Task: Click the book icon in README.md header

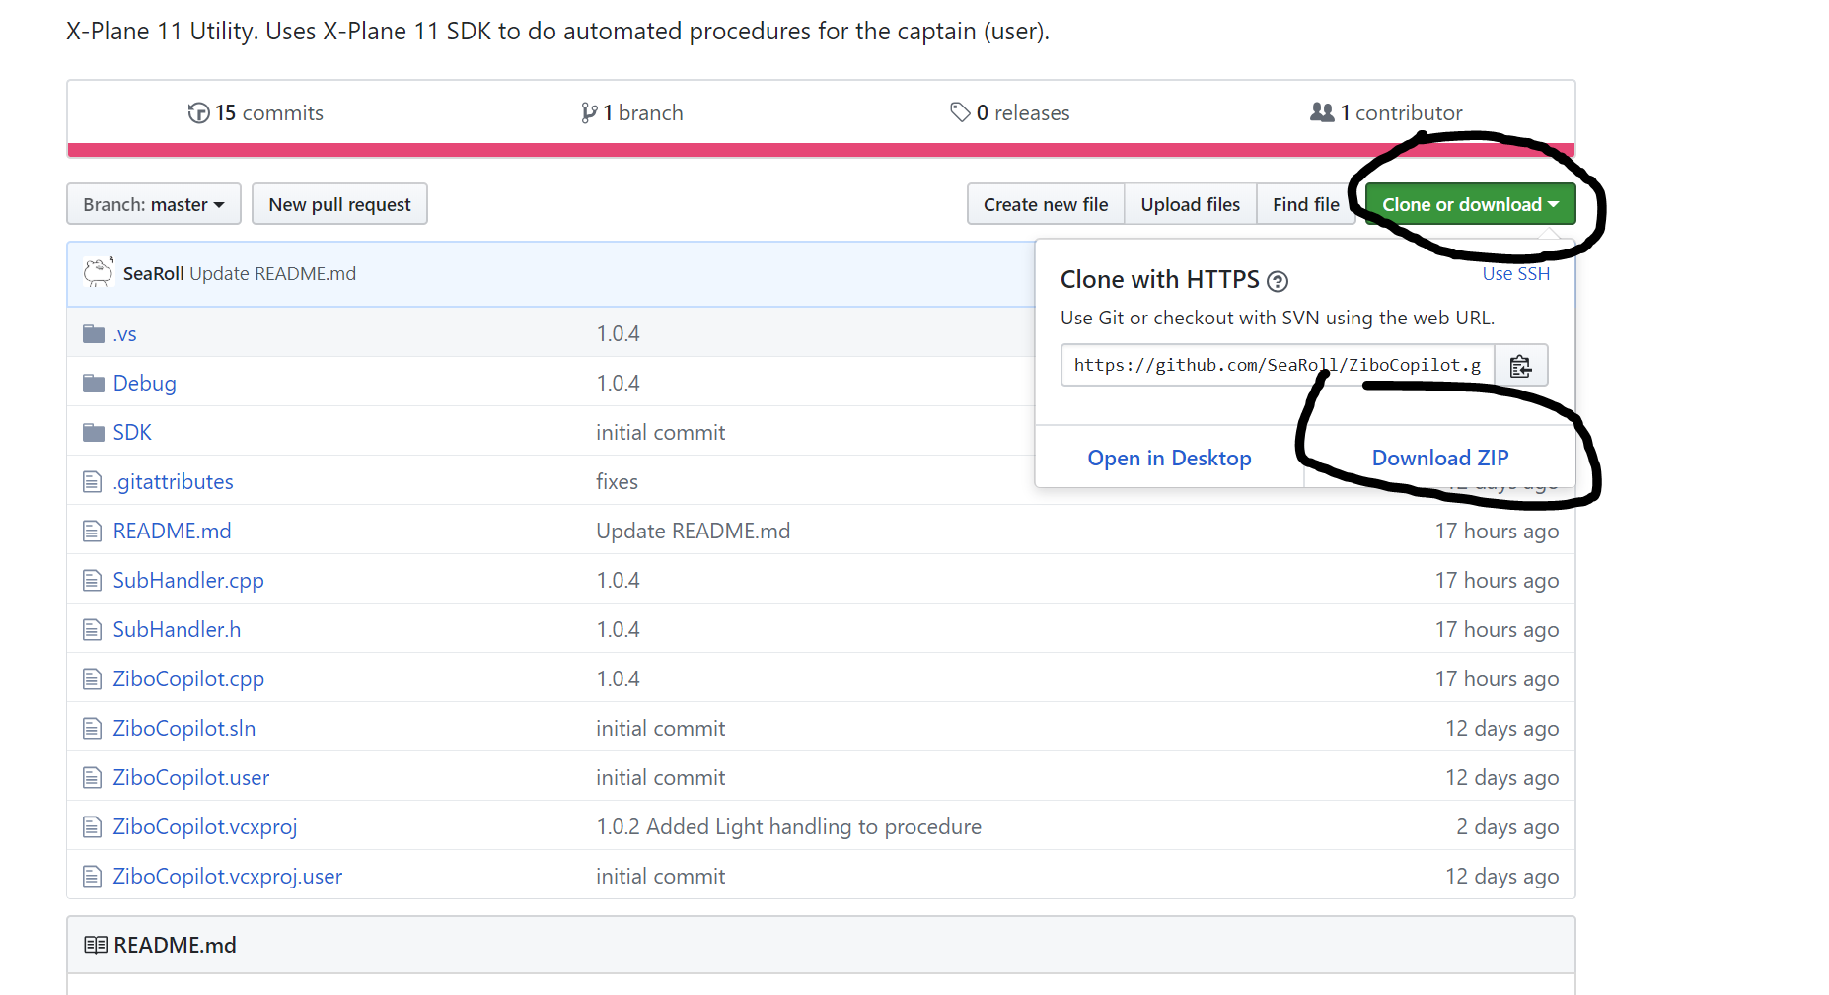Action: coord(96,945)
